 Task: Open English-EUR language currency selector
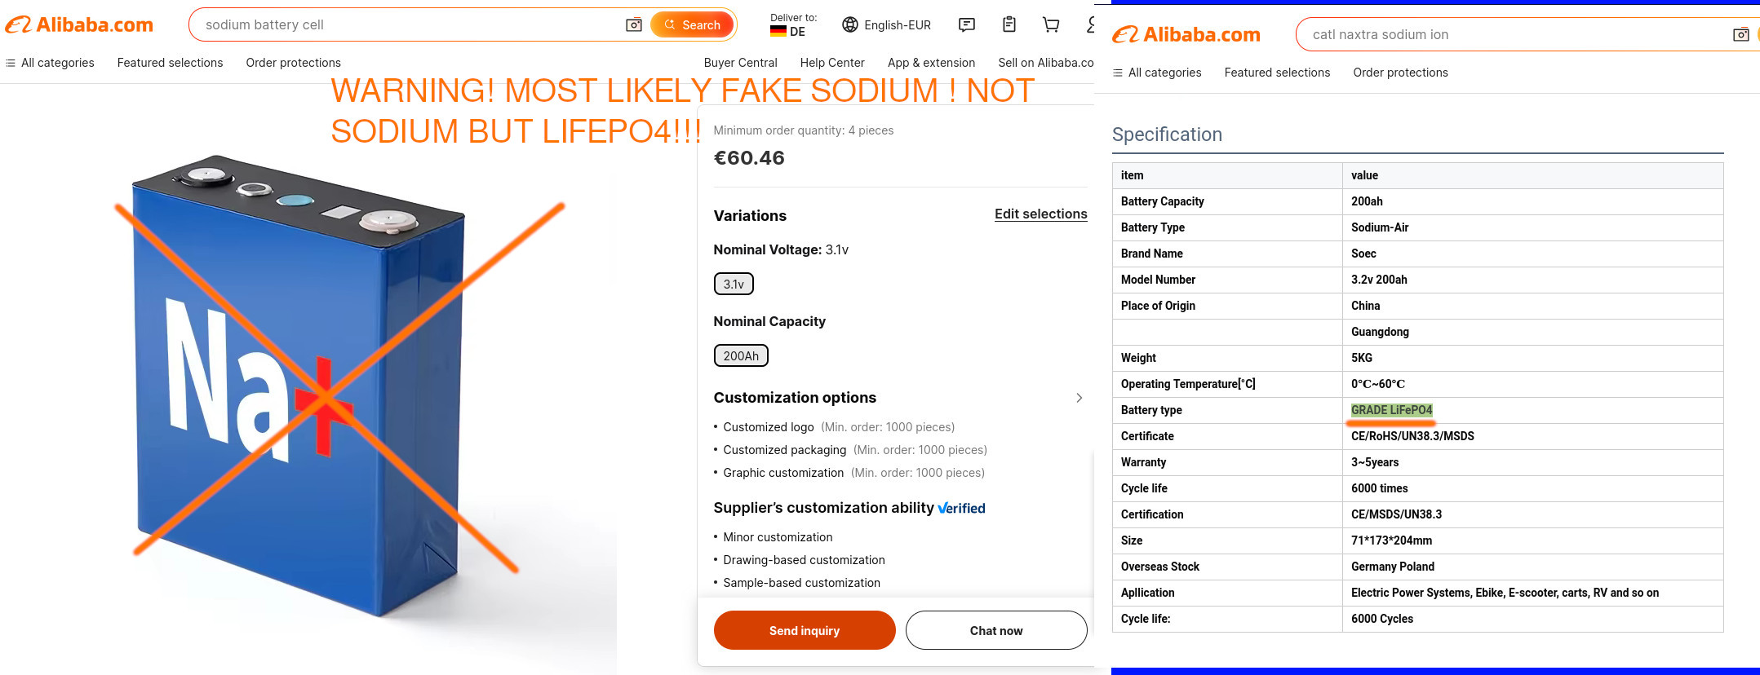point(887,25)
